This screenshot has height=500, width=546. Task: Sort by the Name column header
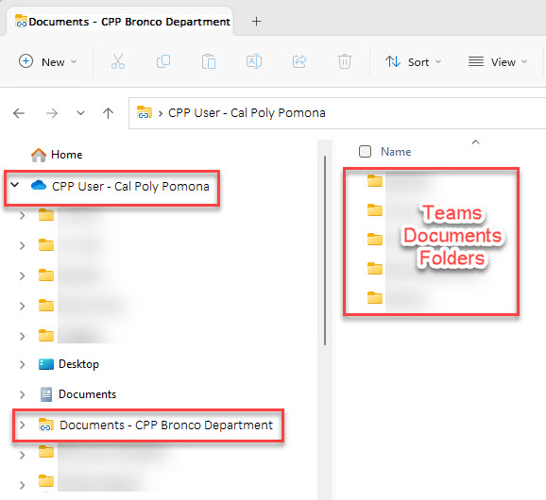click(x=396, y=152)
